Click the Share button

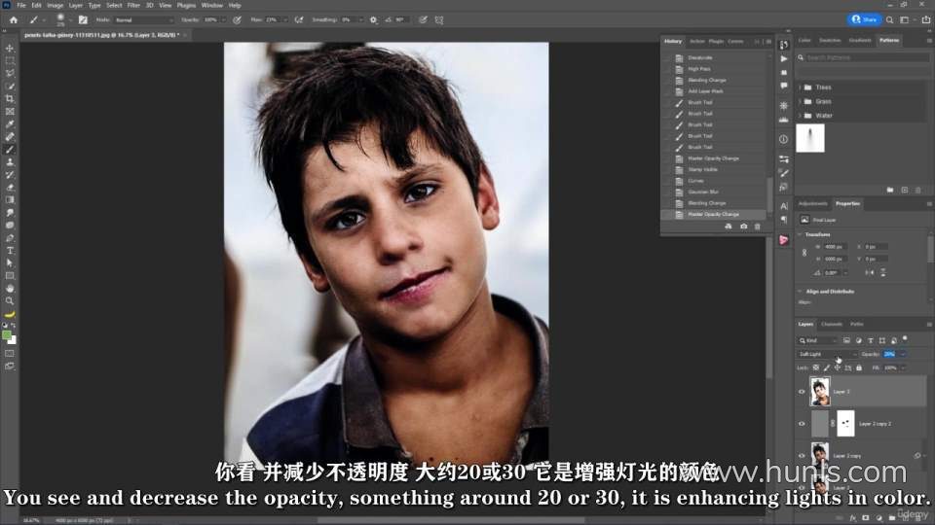[x=864, y=19]
